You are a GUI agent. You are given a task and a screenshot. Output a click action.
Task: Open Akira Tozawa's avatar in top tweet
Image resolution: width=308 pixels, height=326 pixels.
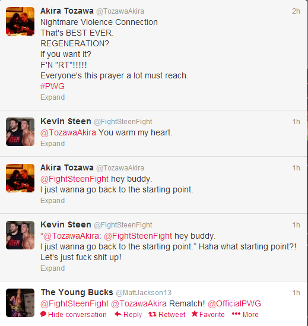coord(20,21)
